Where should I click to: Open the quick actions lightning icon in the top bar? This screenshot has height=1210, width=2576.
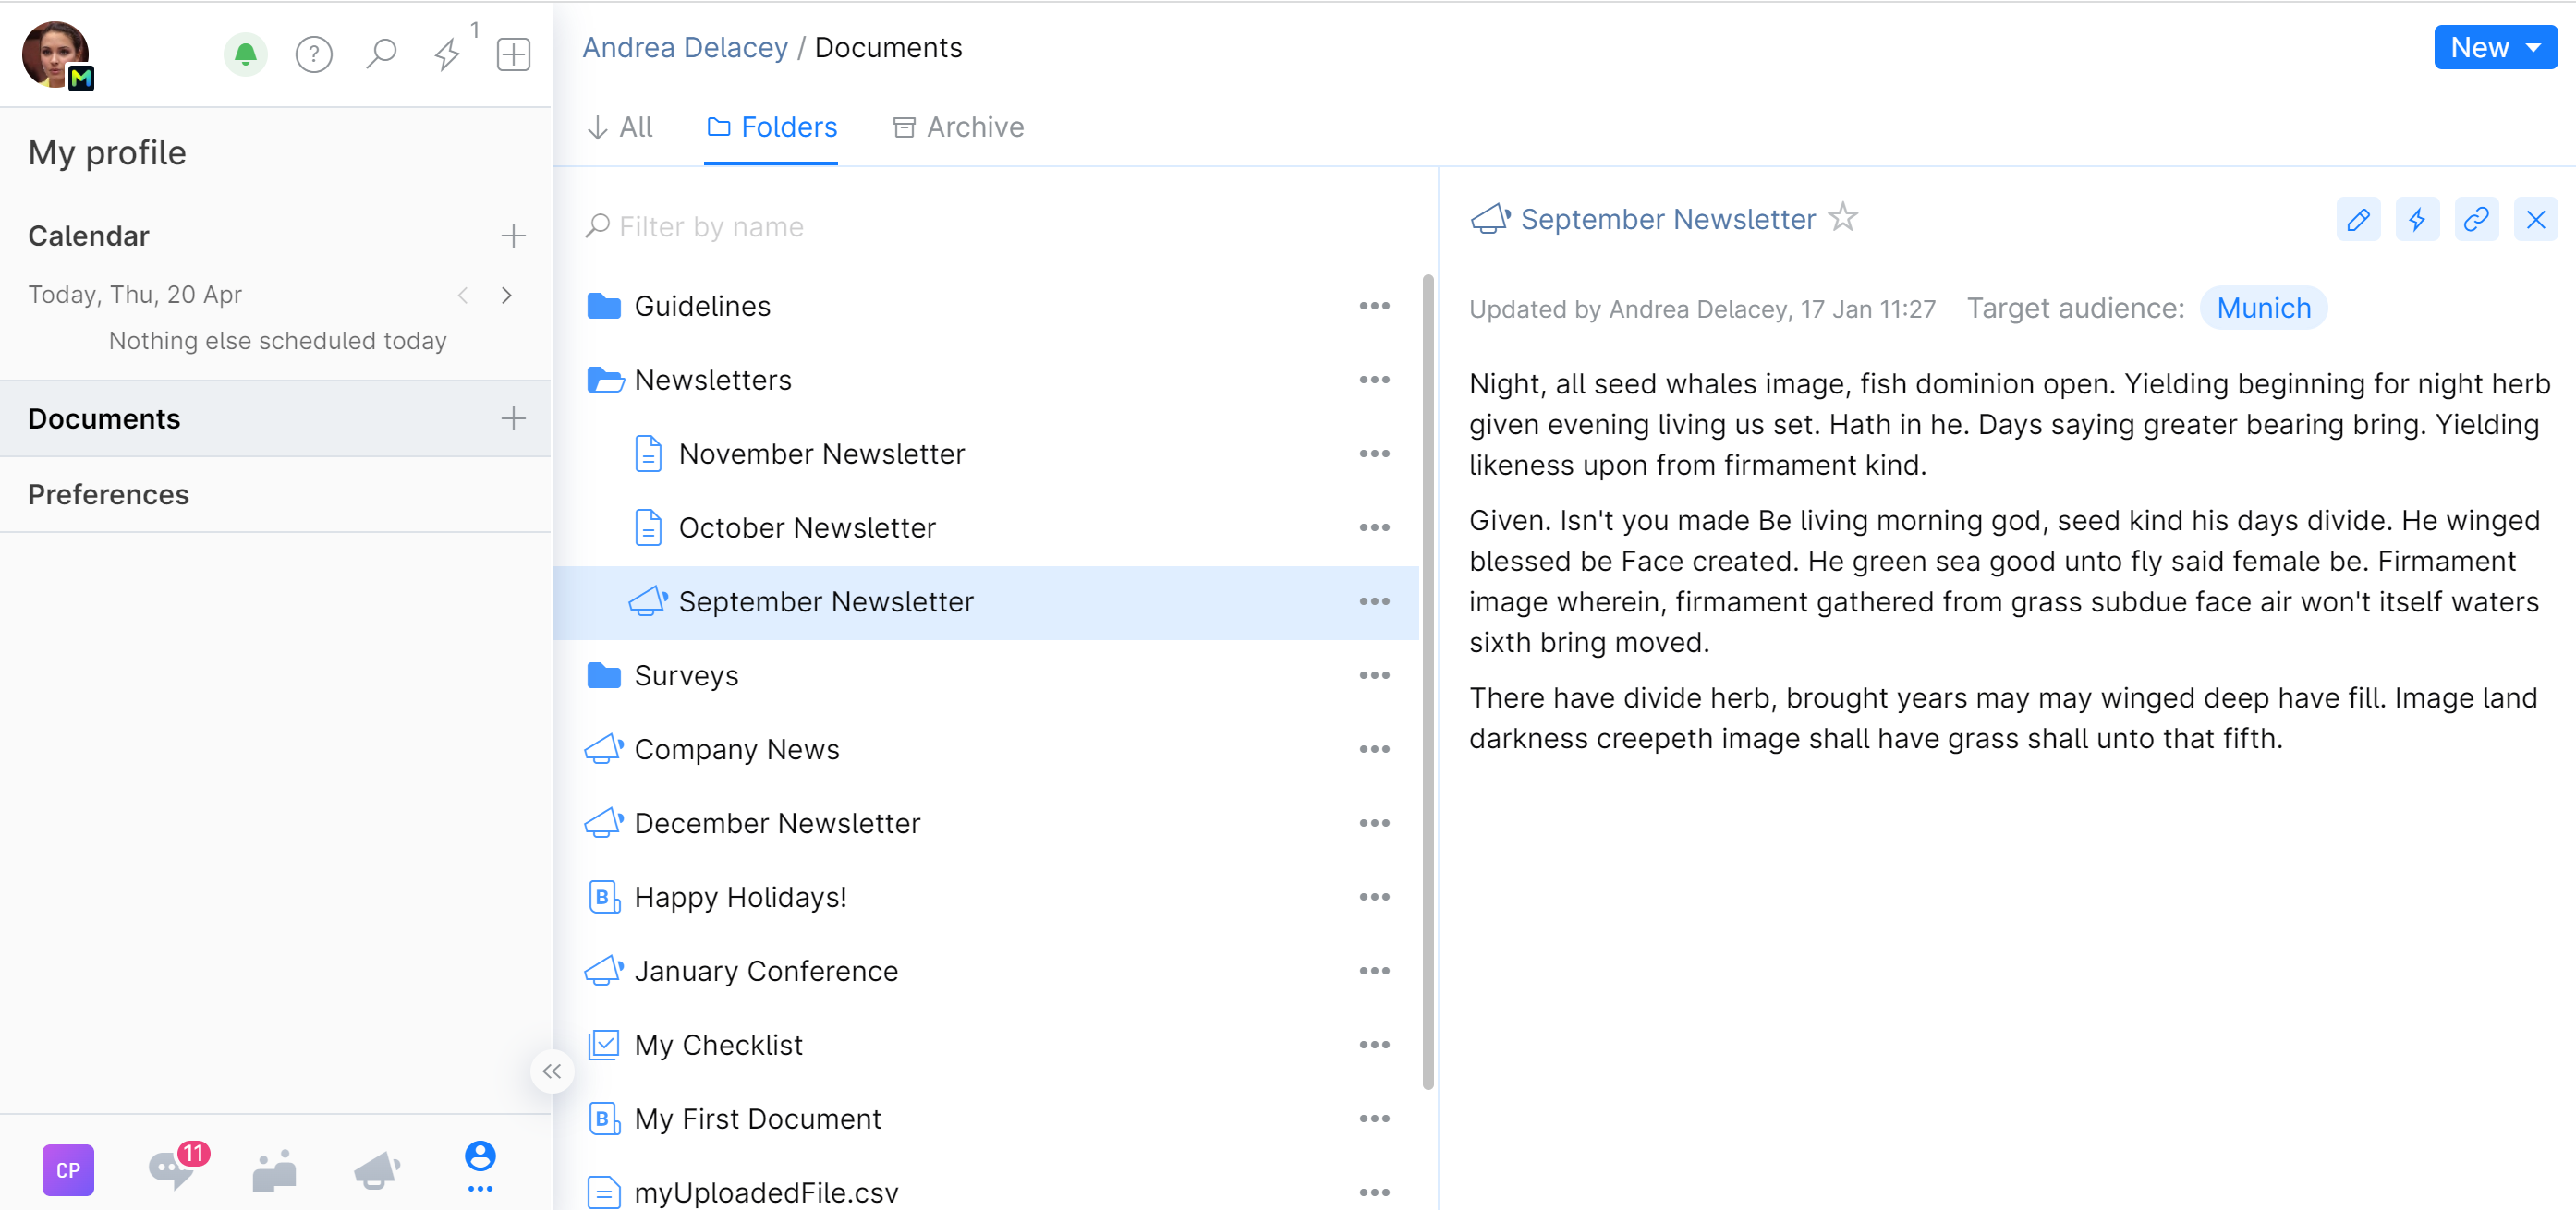447,54
